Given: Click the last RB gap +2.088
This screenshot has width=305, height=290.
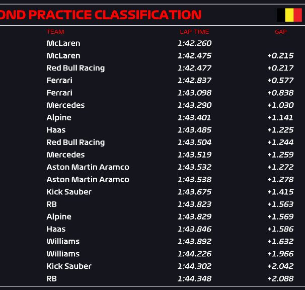Looking at the screenshot, I should coord(280,279).
